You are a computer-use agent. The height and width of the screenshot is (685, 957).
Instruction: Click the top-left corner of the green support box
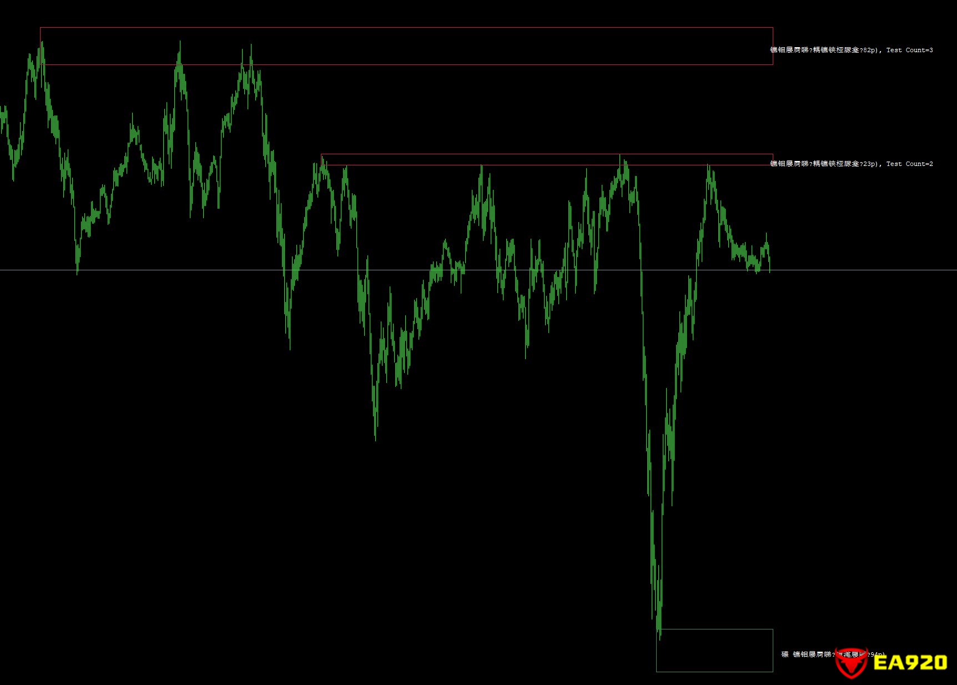pos(657,629)
